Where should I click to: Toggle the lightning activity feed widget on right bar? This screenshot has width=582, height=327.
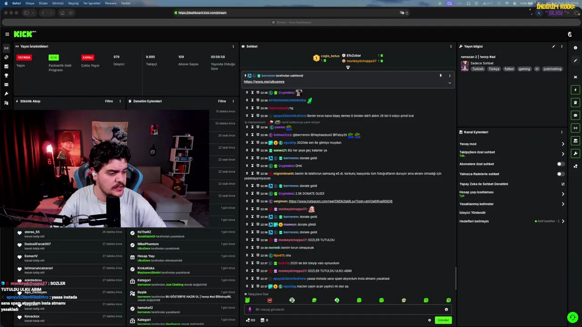click(x=576, y=90)
